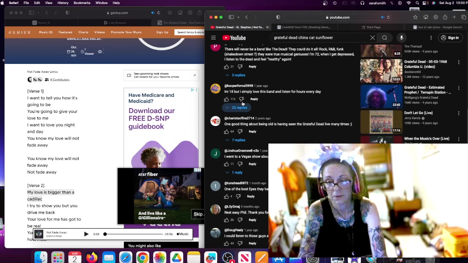This screenshot has height=263, width=468.
Task: Open Grateful Dead 05-03-1968 Columbia video thumbnail
Action: (381, 71)
